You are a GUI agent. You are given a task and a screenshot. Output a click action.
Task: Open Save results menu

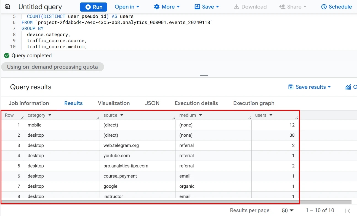[309, 87]
